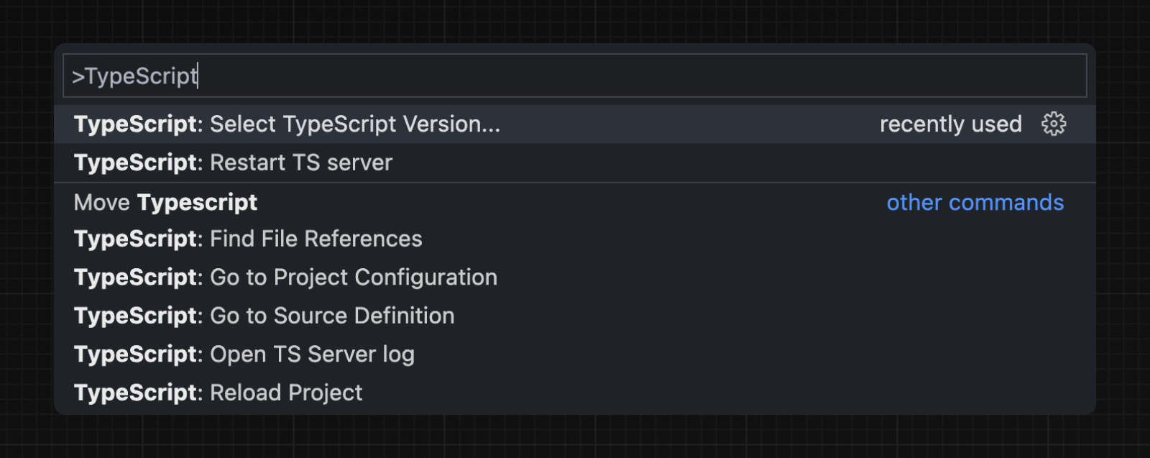Click inside the command palette input field

[x=503, y=74]
